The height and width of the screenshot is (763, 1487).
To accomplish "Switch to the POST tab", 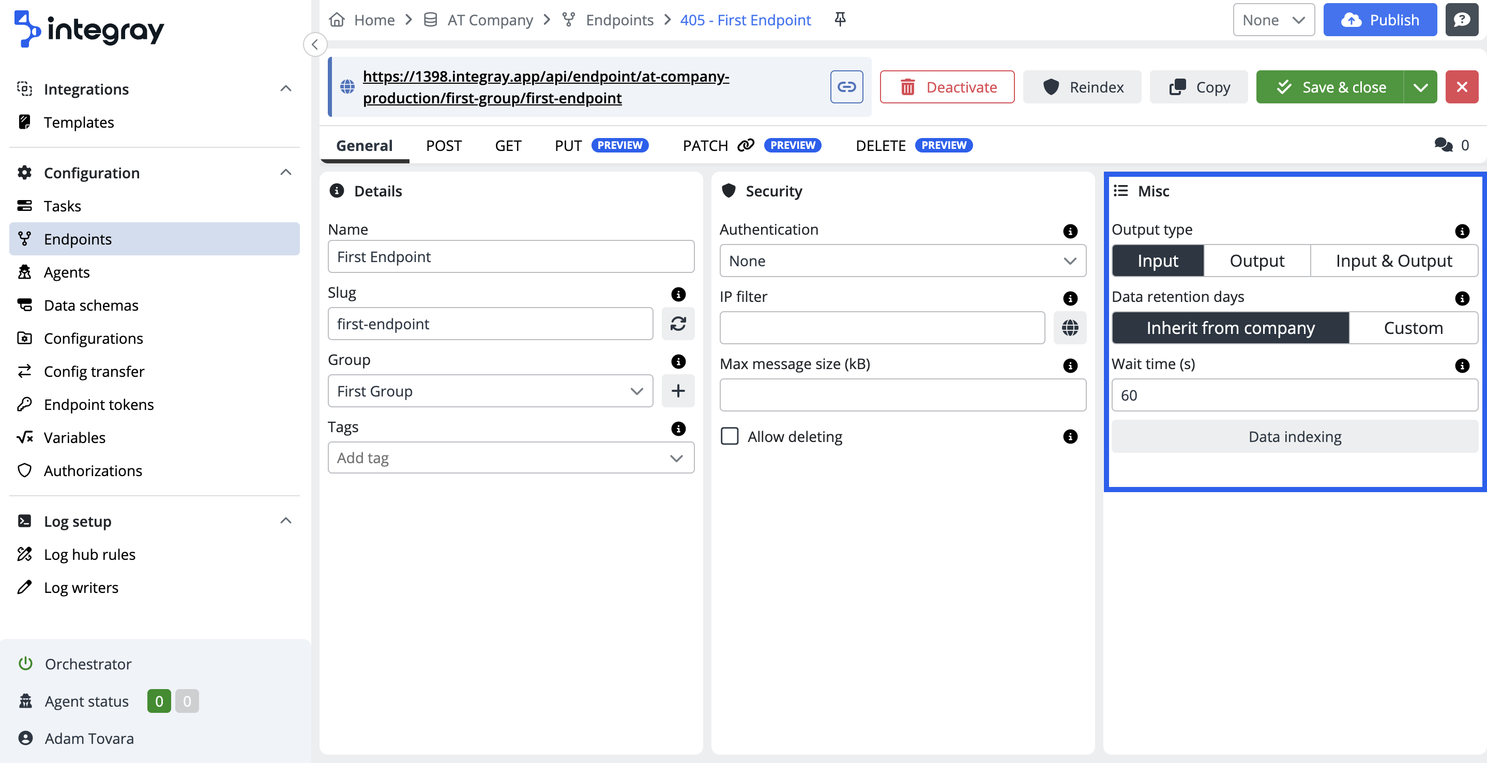I will pos(443,145).
